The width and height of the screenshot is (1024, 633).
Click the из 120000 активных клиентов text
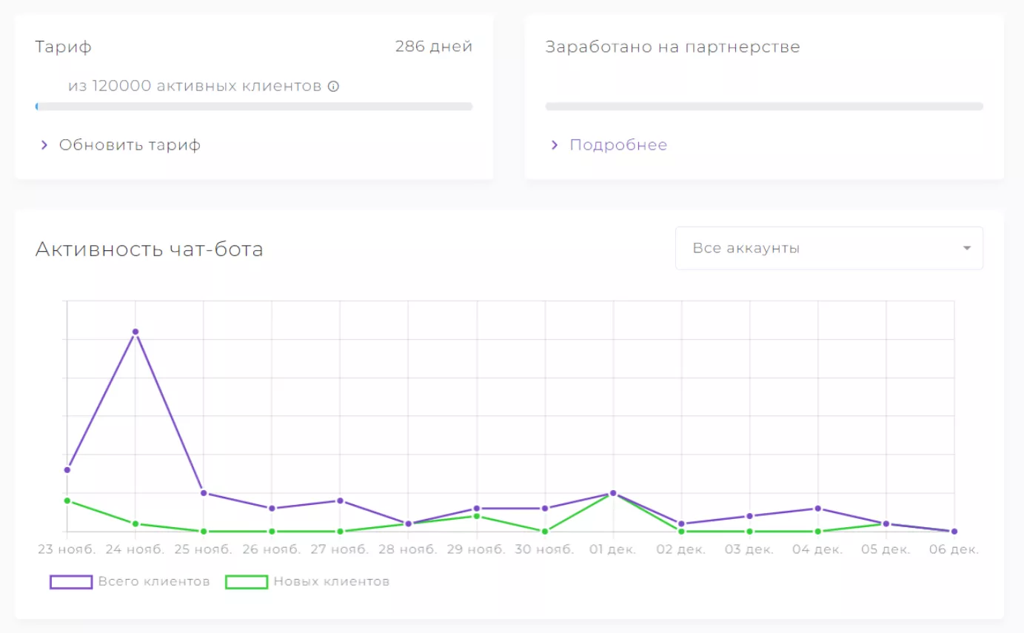pos(195,87)
